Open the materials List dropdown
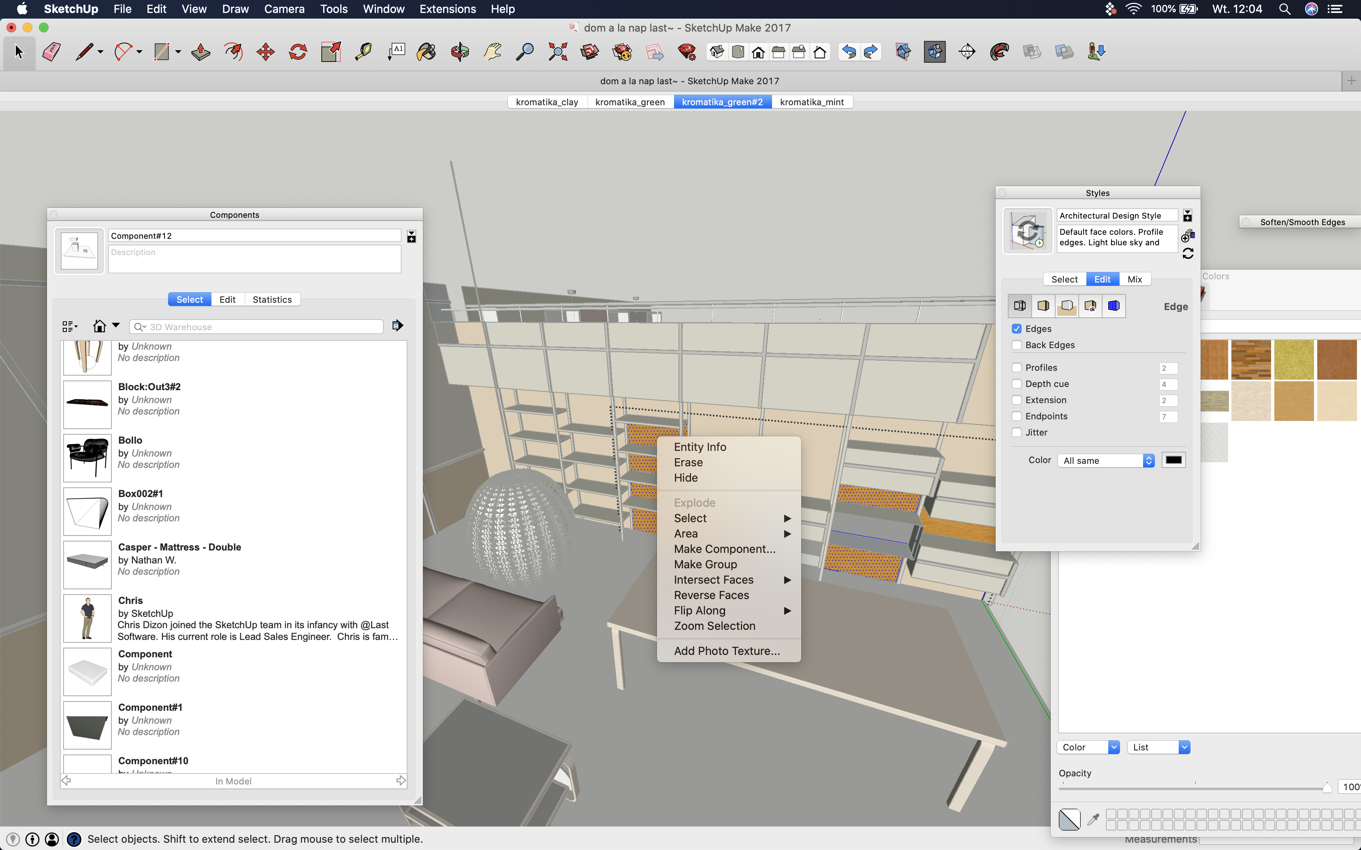The height and width of the screenshot is (850, 1361). [1159, 747]
